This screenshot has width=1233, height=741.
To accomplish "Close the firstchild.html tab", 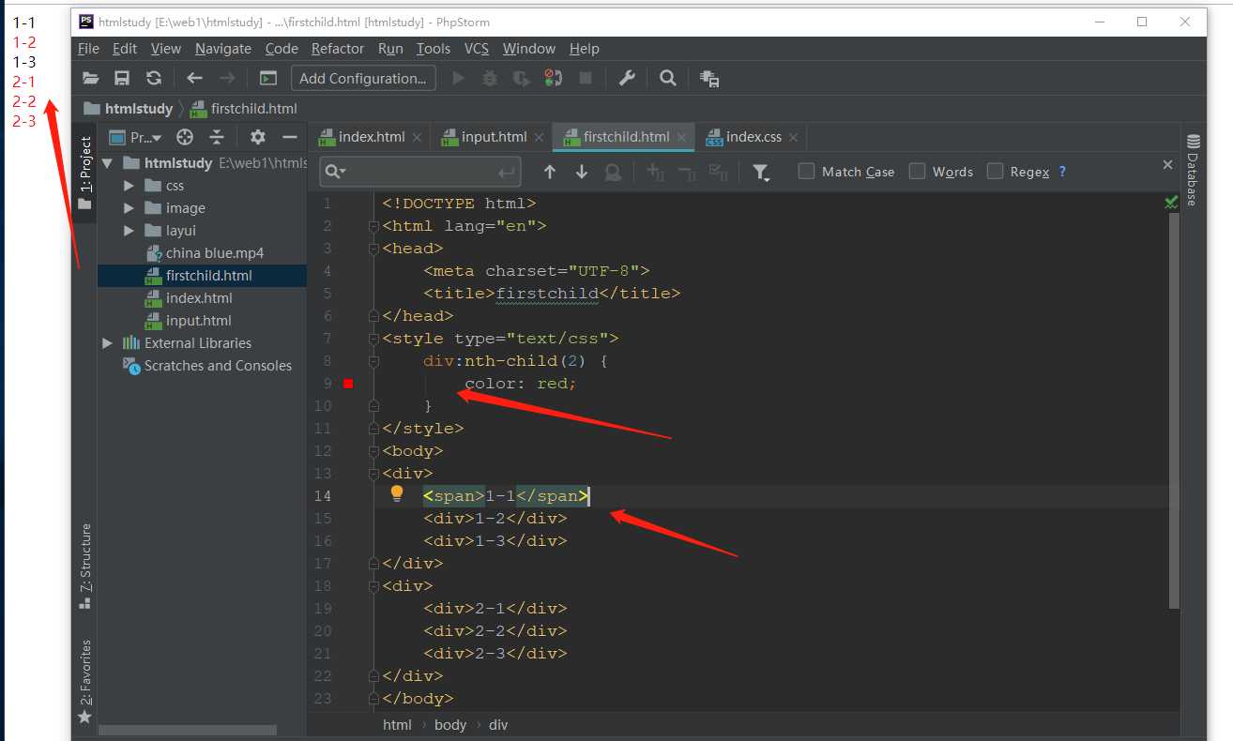I will point(683,137).
